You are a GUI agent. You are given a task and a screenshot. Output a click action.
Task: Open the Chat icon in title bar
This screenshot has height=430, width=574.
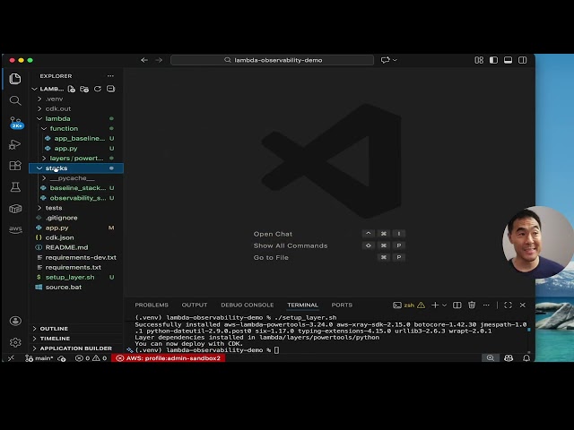385,60
